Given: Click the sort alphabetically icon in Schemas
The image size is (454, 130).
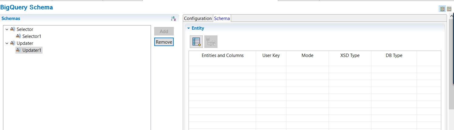Looking at the screenshot, I should coord(173,18).
